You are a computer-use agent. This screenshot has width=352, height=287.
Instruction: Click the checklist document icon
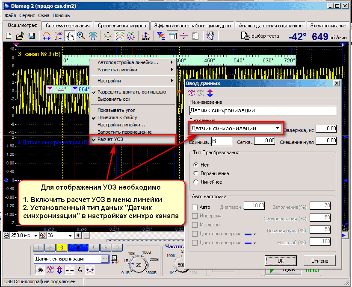[x=195, y=36]
